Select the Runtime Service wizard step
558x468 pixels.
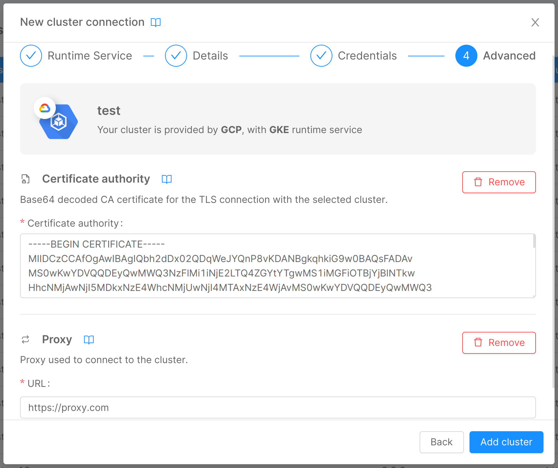(x=90, y=55)
